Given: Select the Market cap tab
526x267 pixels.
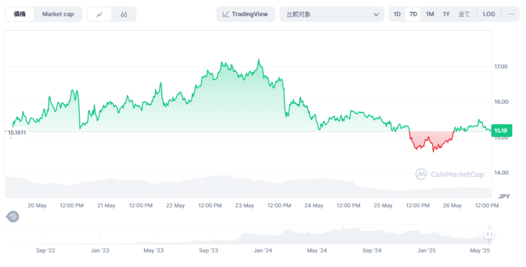Looking at the screenshot, I should click(x=58, y=14).
